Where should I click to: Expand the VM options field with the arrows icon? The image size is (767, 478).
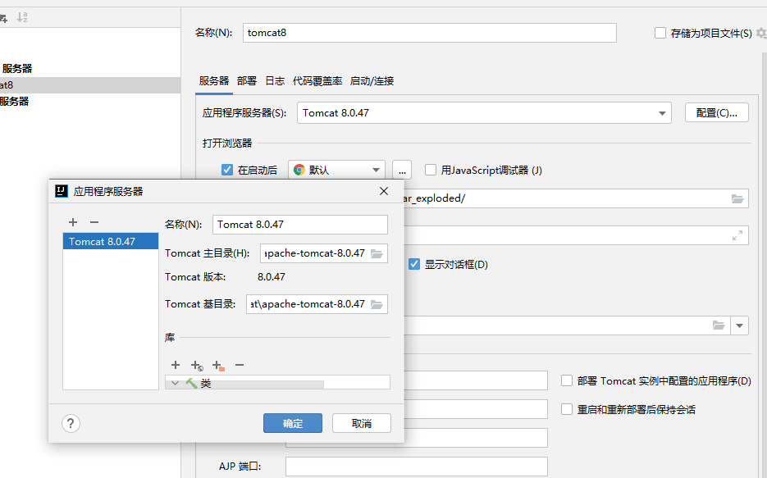click(x=737, y=235)
